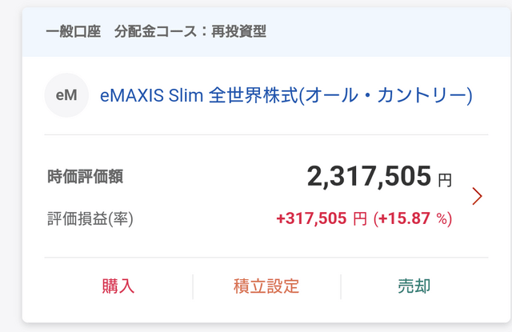Open the eMAXIS Slim 全世界株式 fund link
The height and width of the screenshot is (332, 512).
286,95
